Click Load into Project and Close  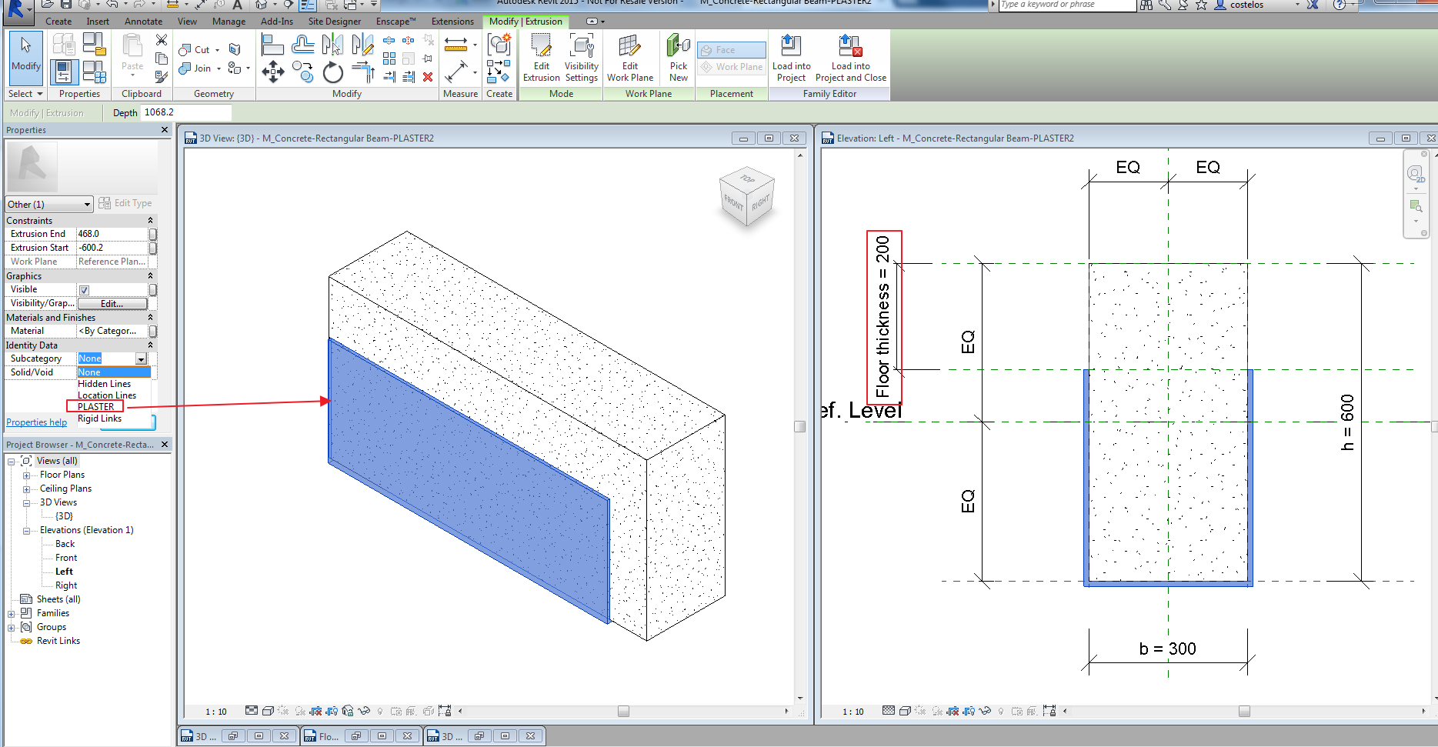click(850, 58)
